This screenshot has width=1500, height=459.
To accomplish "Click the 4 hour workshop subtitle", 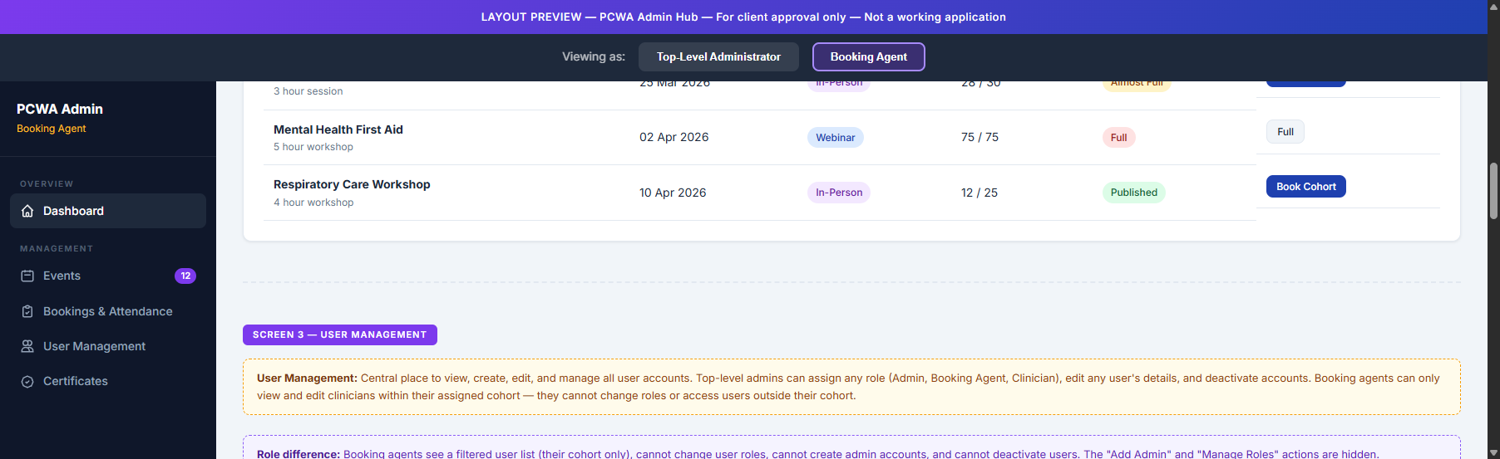I will pos(313,203).
